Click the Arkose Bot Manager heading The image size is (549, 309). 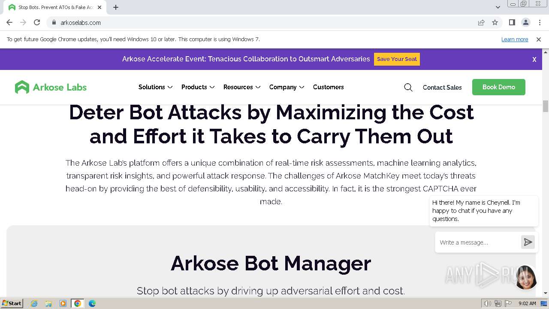(x=271, y=263)
